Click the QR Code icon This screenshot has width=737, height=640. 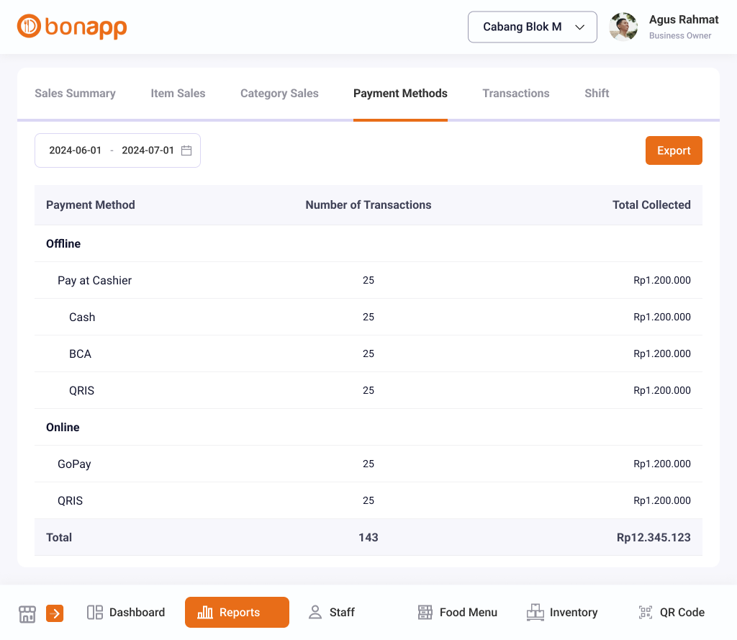(646, 612)
